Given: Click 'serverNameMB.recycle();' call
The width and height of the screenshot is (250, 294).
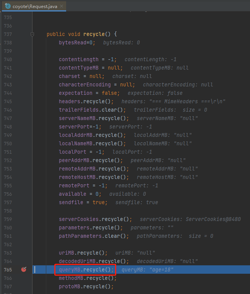Looking at the screenshot, I should coord(94,118).
